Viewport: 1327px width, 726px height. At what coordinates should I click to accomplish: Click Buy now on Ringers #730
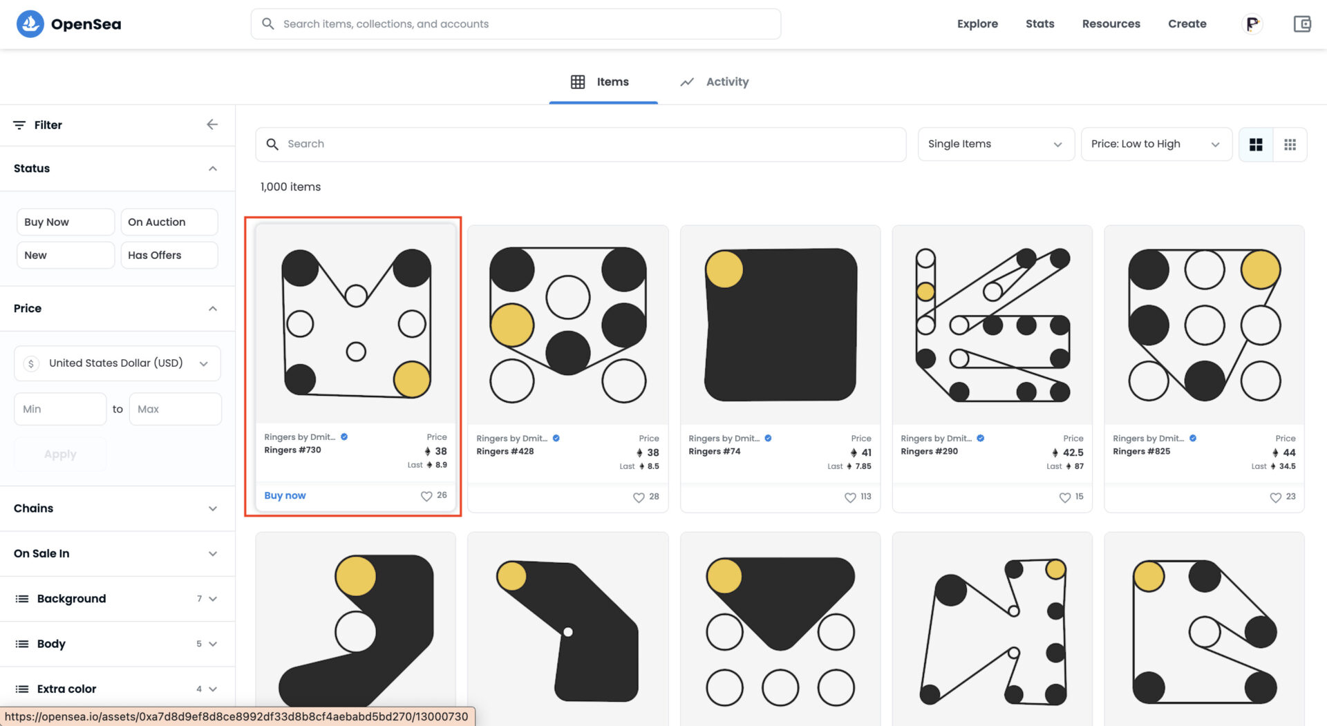[x=285, y=495]
